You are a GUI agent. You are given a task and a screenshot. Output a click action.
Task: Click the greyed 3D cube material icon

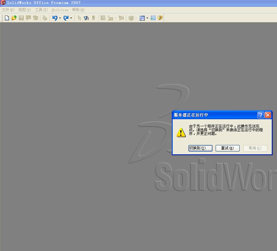[x=131, y=18]
